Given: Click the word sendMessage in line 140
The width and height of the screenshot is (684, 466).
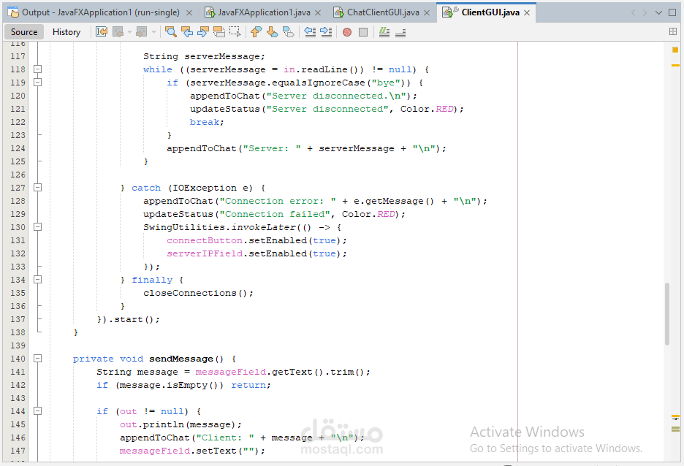Looking at the screenshot, I should click(181, 359).
